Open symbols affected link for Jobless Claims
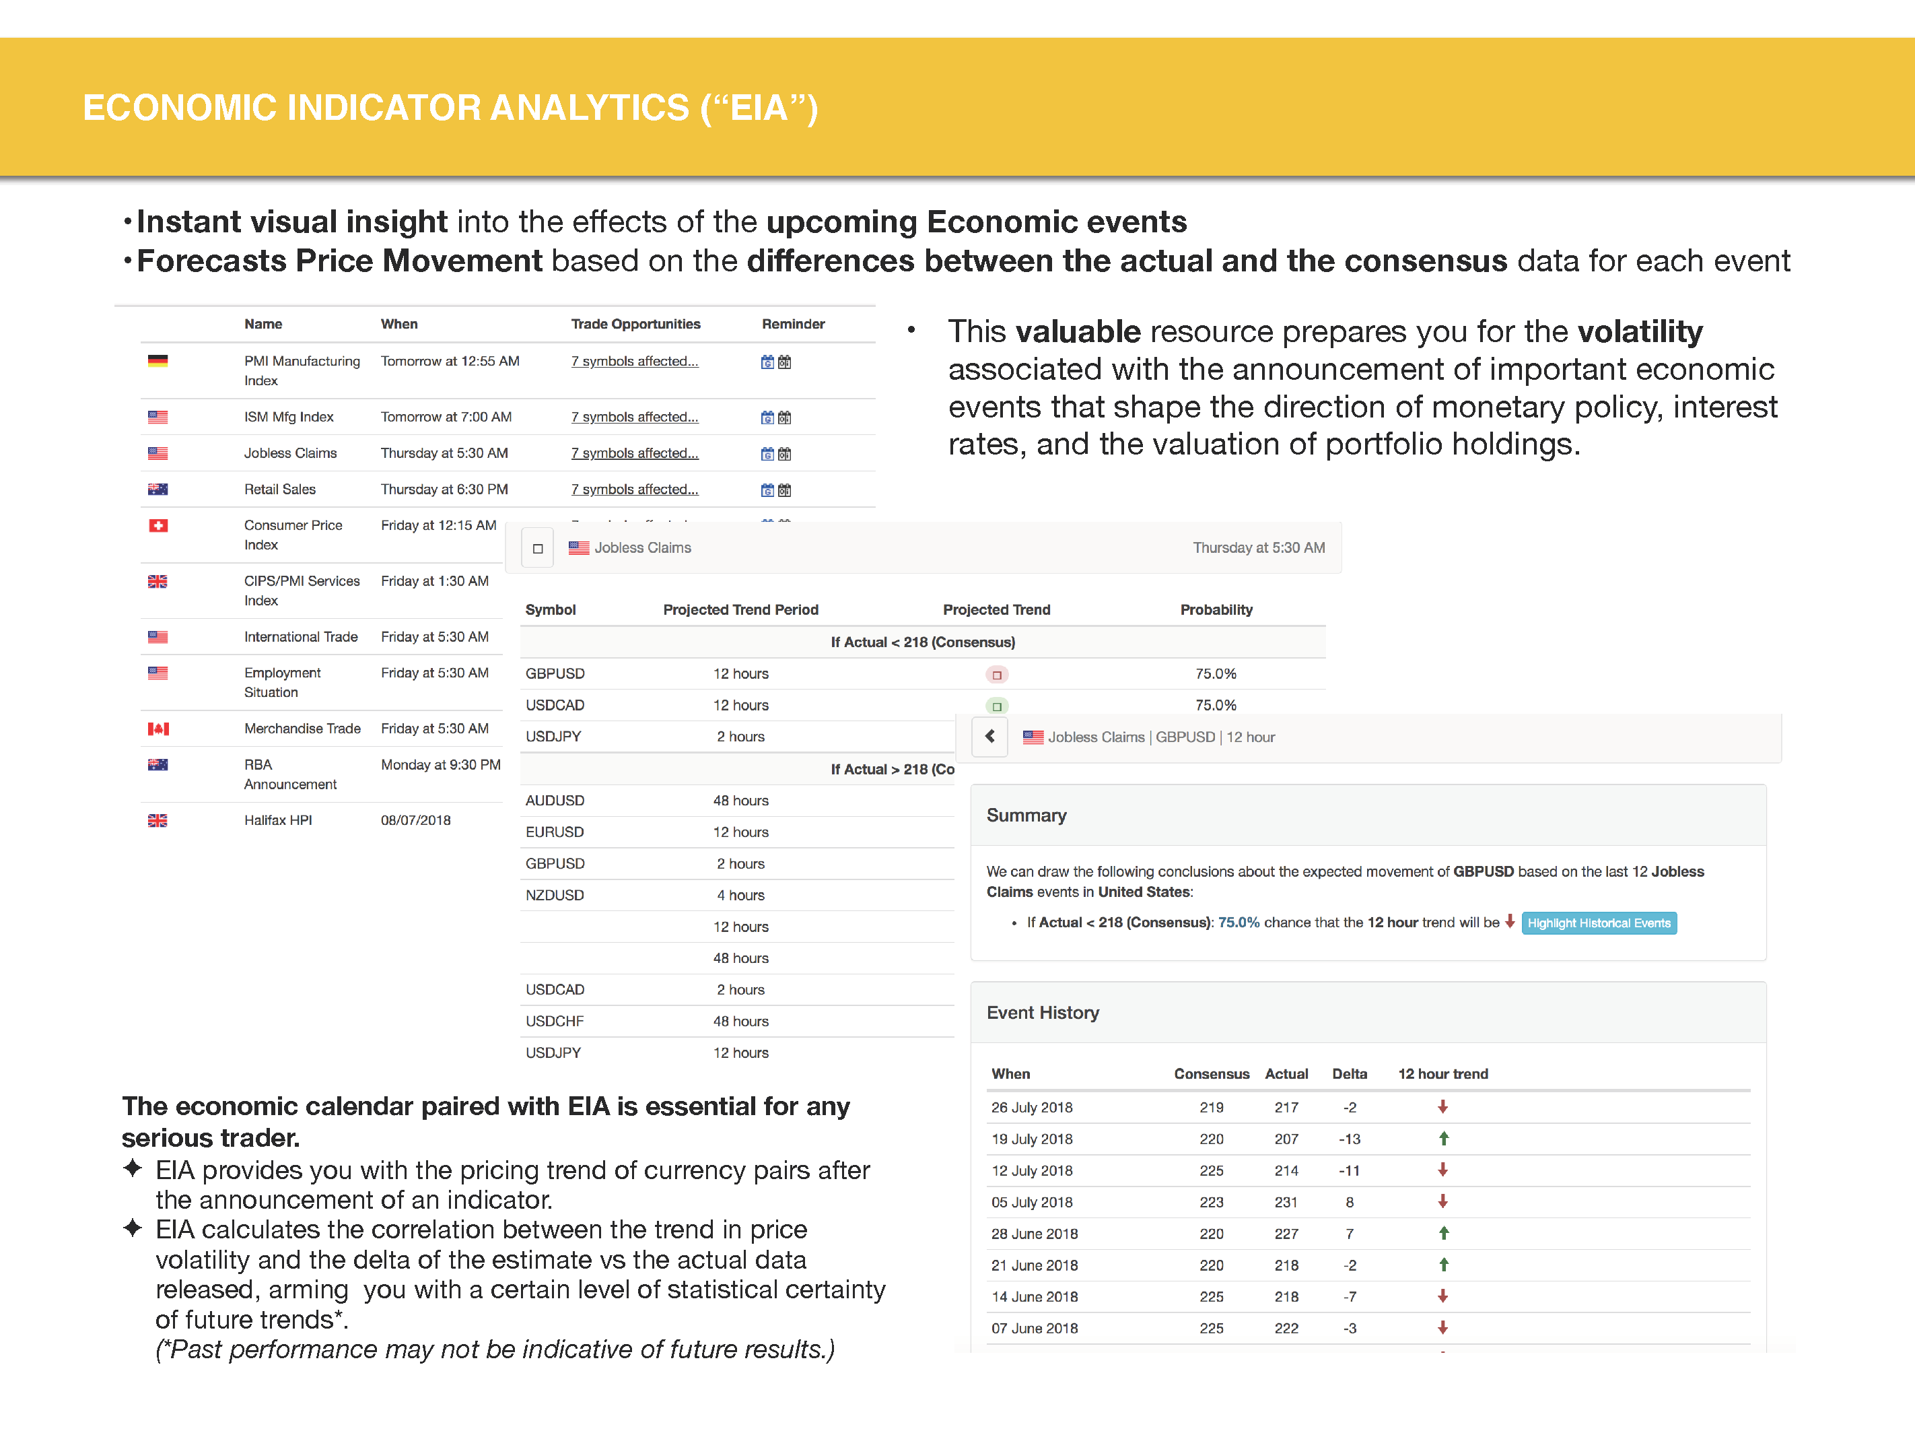The height and width of the screenshot is (1437, 1915). 635,453
